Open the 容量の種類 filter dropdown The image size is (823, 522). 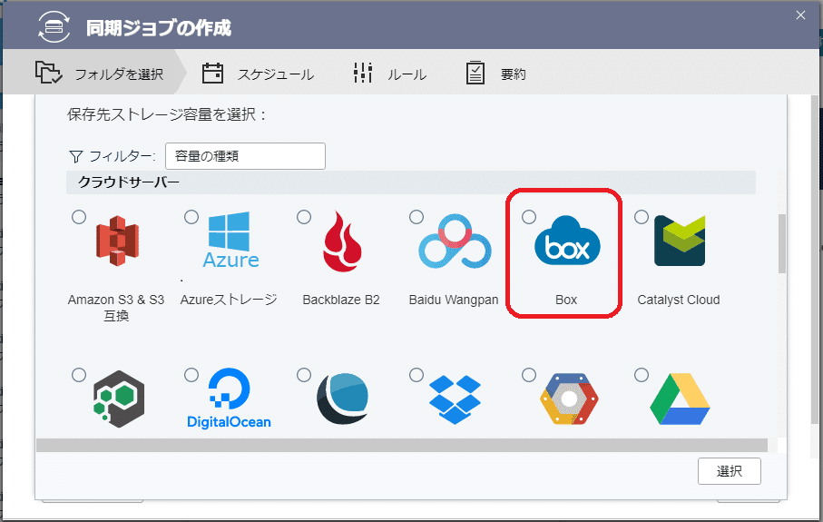[x=245, y=156]
